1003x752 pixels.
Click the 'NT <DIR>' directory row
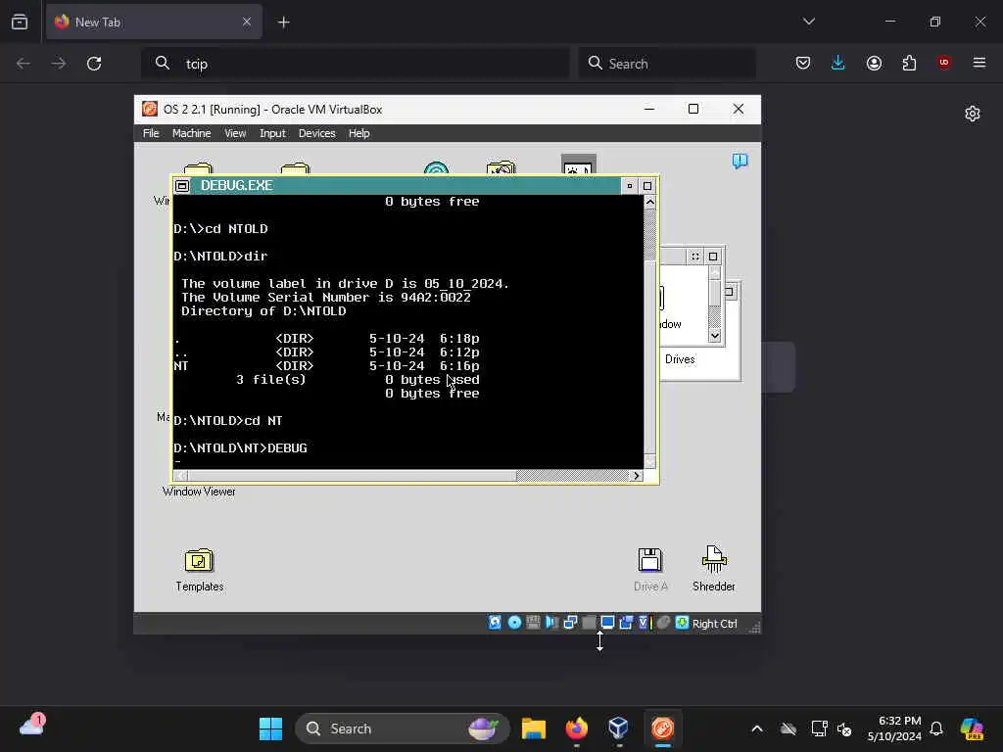coord(326,366)
